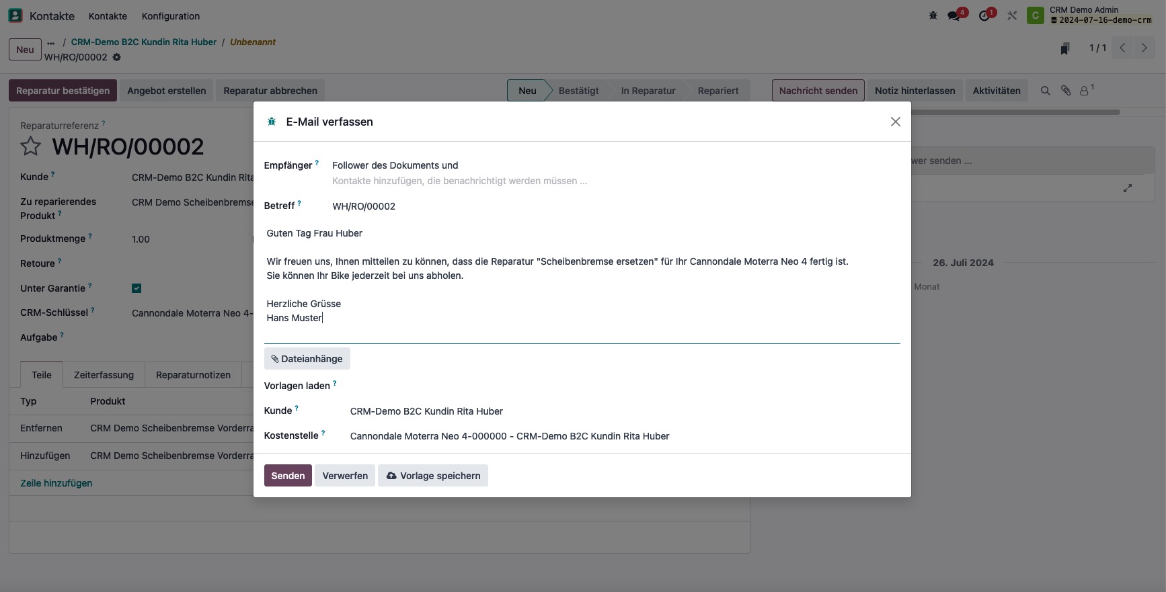Click Notiz hinterlassen button
The height and width of the screenshot is (592, 1166).
915,91
